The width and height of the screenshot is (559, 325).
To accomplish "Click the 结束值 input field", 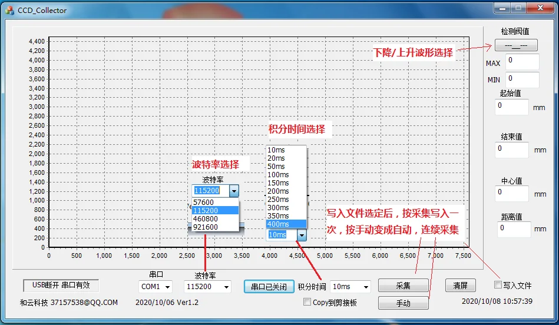I will point(512,150).
